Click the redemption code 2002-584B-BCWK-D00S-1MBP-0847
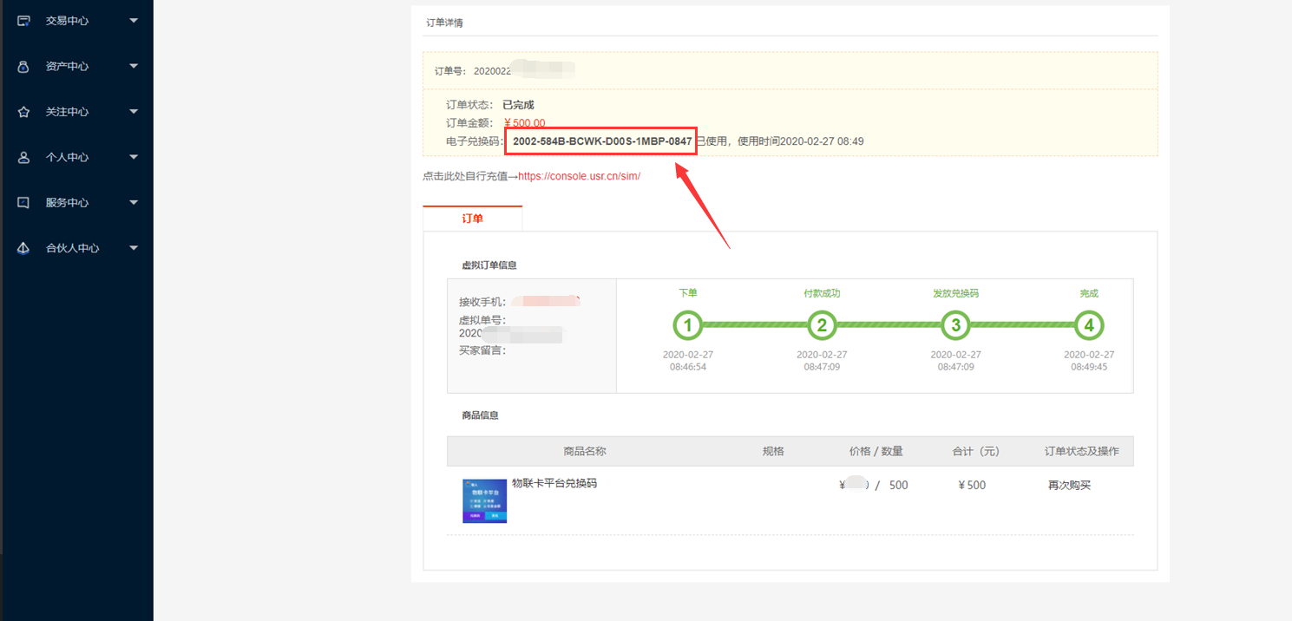1292x621 pixels. 602,141
